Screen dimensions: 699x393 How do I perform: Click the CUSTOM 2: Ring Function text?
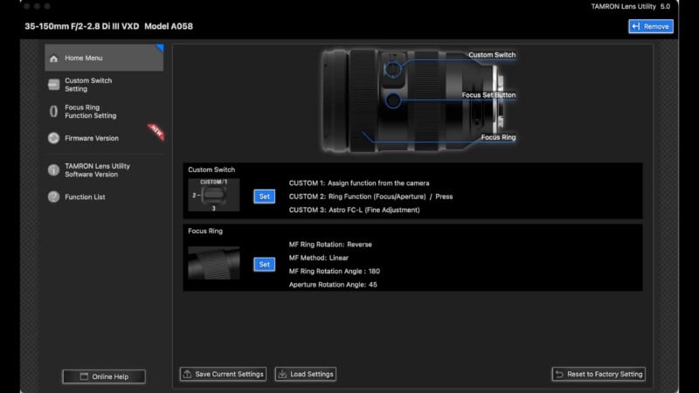pyautogui.click(x=370, y=196)
